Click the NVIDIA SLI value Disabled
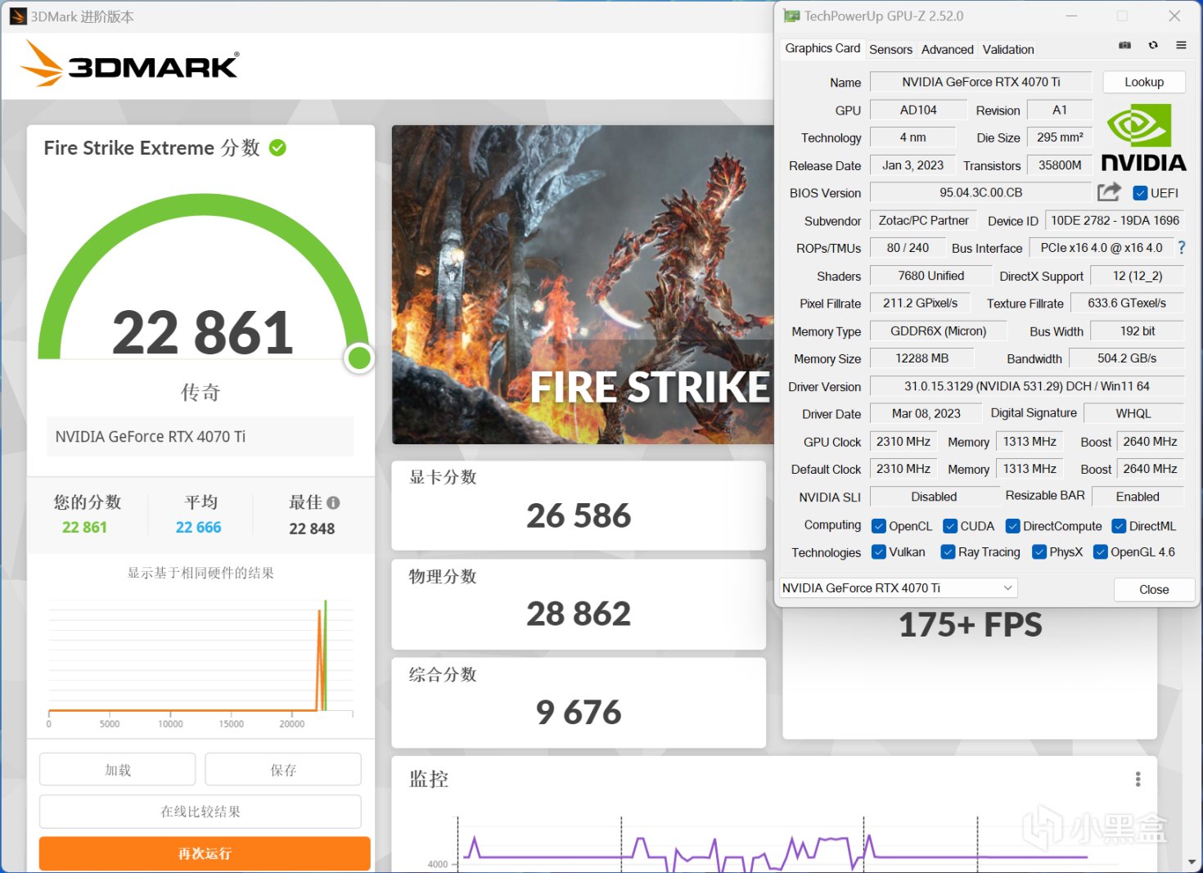This screenshot has width=1203, height=873. pos(934,497)
